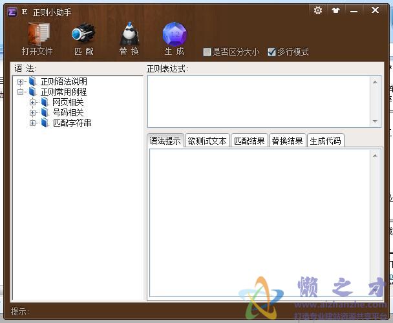
Task: Open the 匹配结果 tab
Action: pyautogui.click(x=249, y=141)
